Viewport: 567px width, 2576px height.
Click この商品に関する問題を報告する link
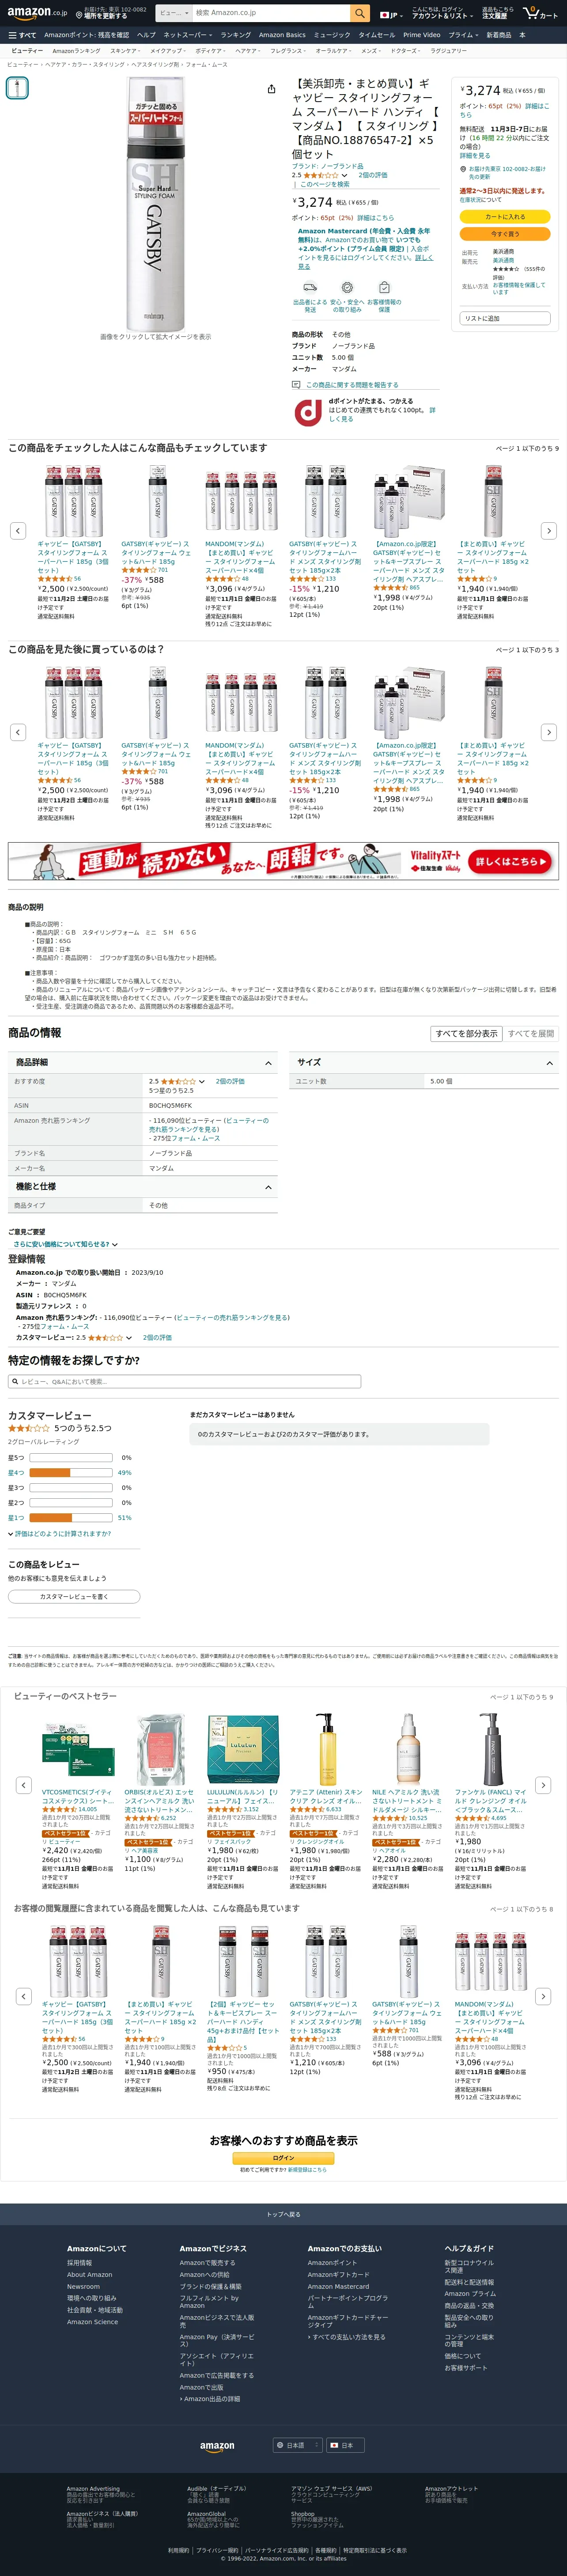click(x=352, y=384)
